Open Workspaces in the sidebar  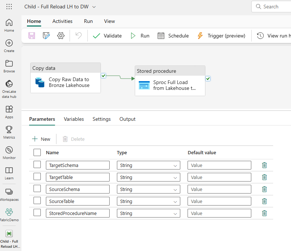click(x=9, y=195)
